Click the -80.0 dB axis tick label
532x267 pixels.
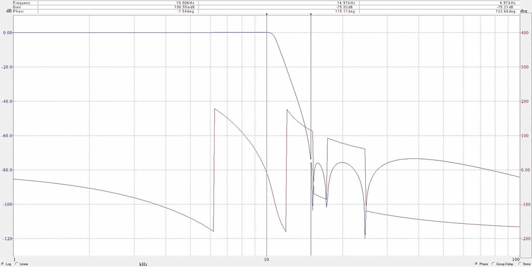tap(7, 170)
